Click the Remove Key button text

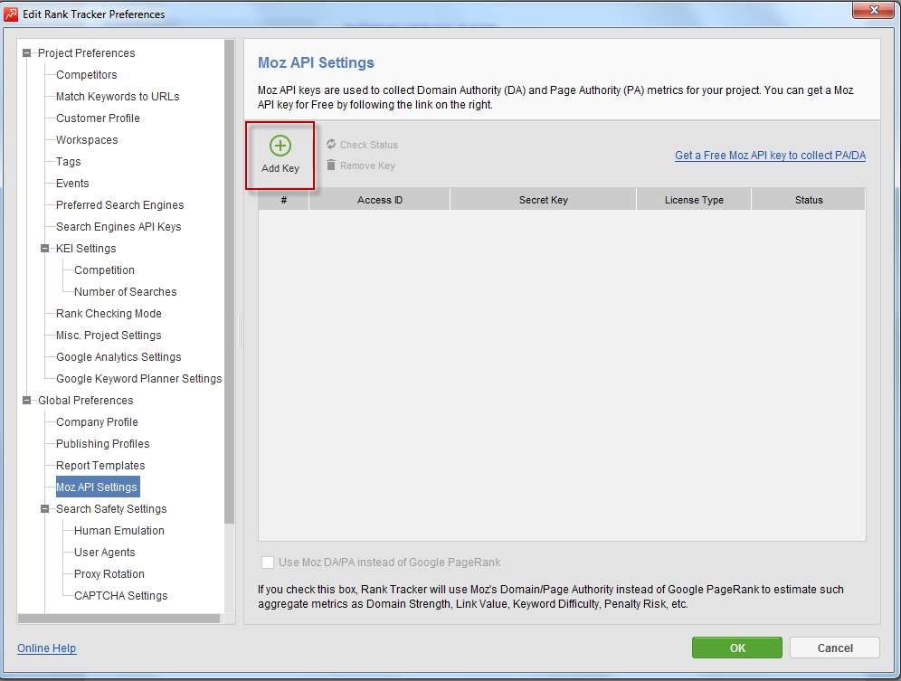tap(368, 166)
